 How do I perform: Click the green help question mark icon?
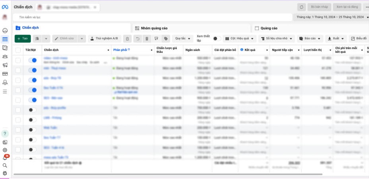[5, 133]
